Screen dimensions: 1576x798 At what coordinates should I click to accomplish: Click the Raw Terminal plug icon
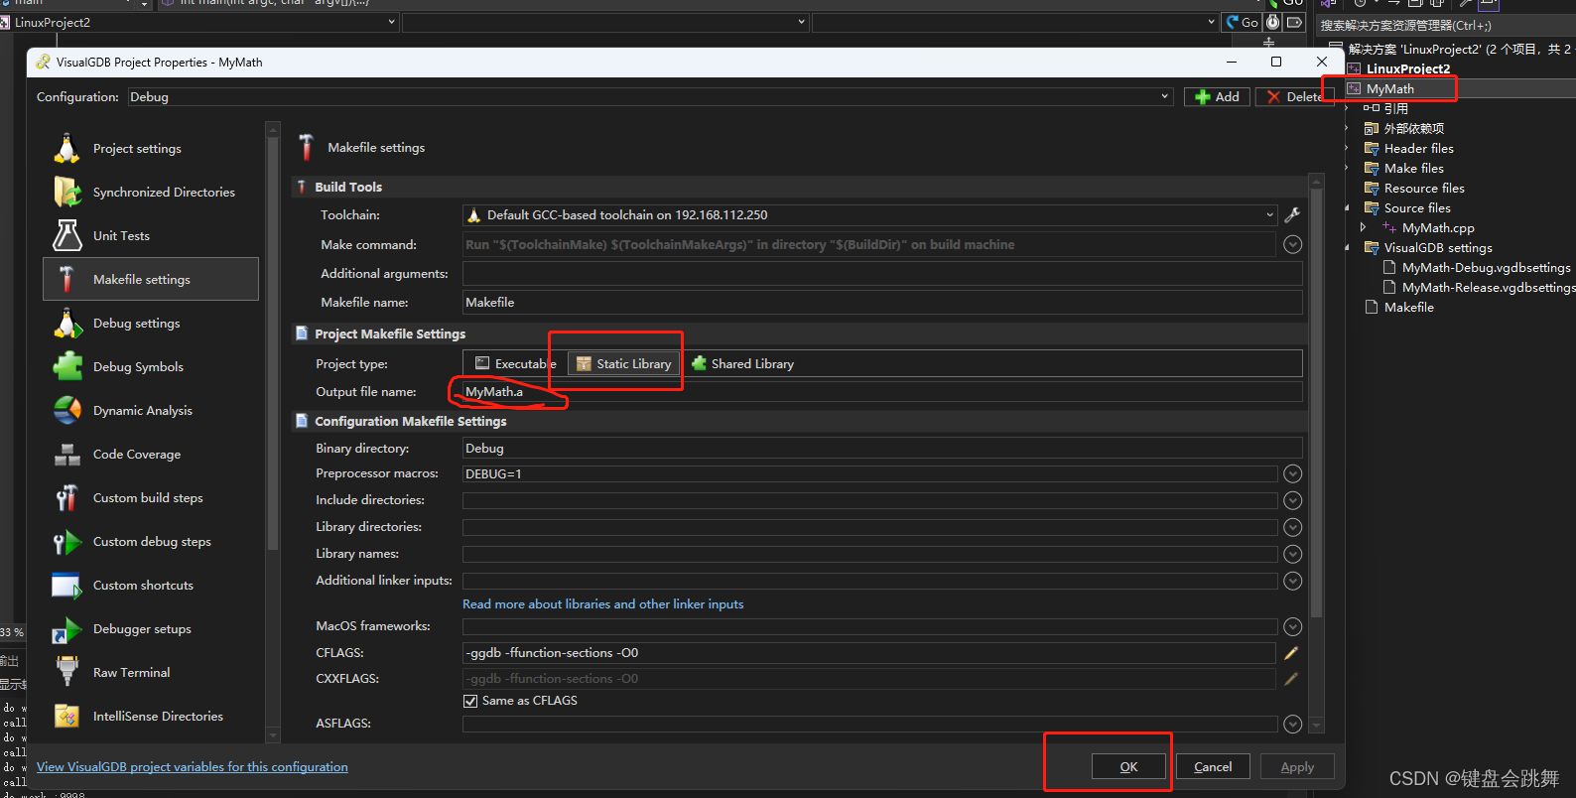[67, 672]
